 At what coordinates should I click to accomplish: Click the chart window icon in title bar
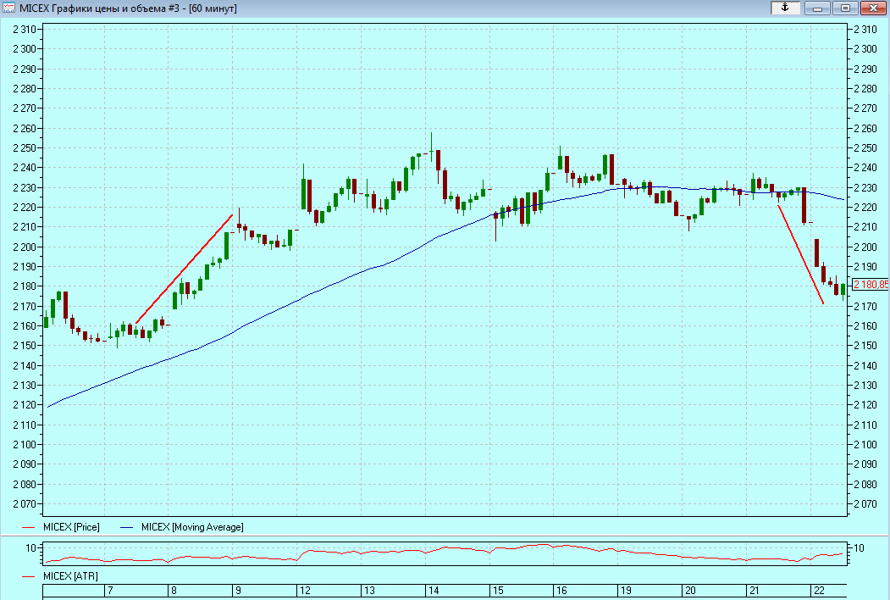(x=8, y=8)
